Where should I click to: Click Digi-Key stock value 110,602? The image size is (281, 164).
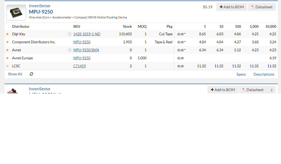click(125, 34)
